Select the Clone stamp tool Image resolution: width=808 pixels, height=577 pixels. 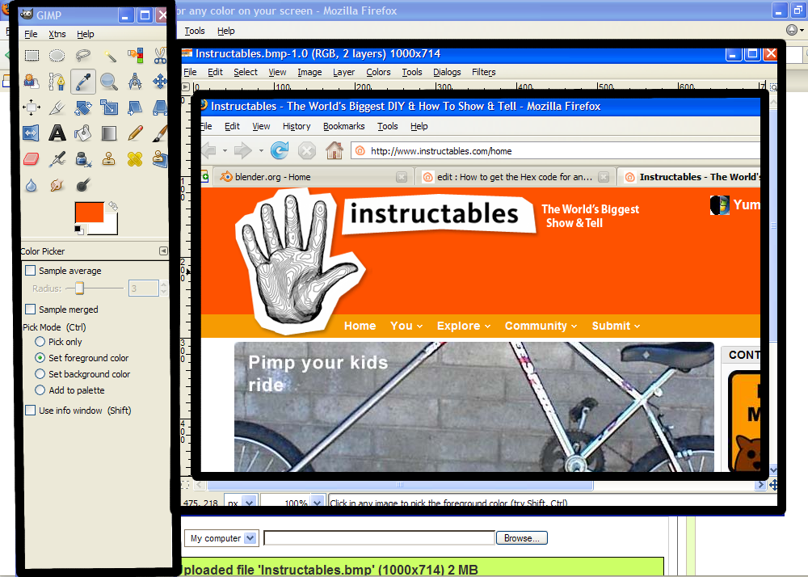point(109,159)
